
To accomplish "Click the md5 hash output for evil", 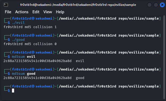I will tap(38, 61).
